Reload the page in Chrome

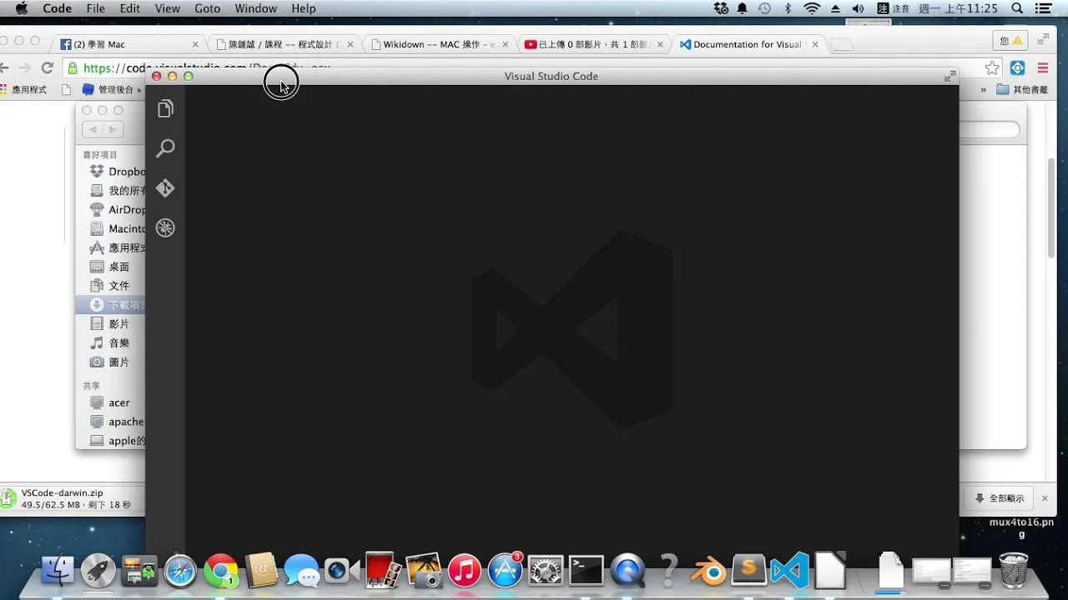(x=48, y=68)
